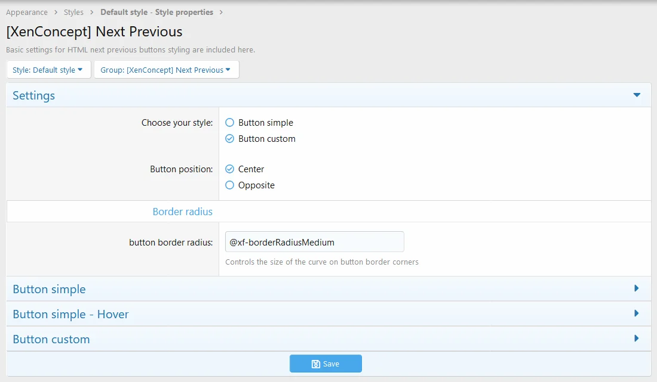This screenshot has height=382, width=657.
Task: Open the Style: Default style dropdown
Action: [x=48, y=70]
